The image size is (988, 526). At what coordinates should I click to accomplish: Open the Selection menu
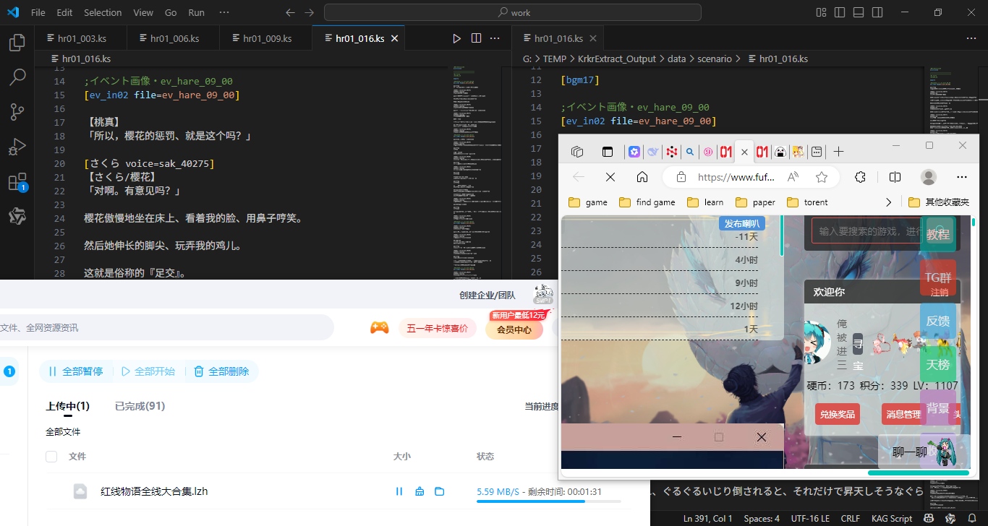(103, 12)
